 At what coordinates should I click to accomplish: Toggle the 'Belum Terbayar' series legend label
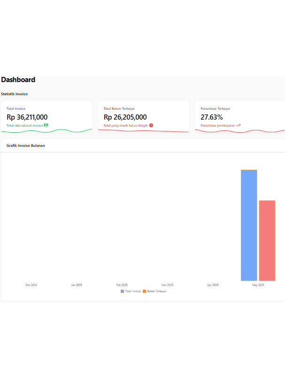point(157,291)
